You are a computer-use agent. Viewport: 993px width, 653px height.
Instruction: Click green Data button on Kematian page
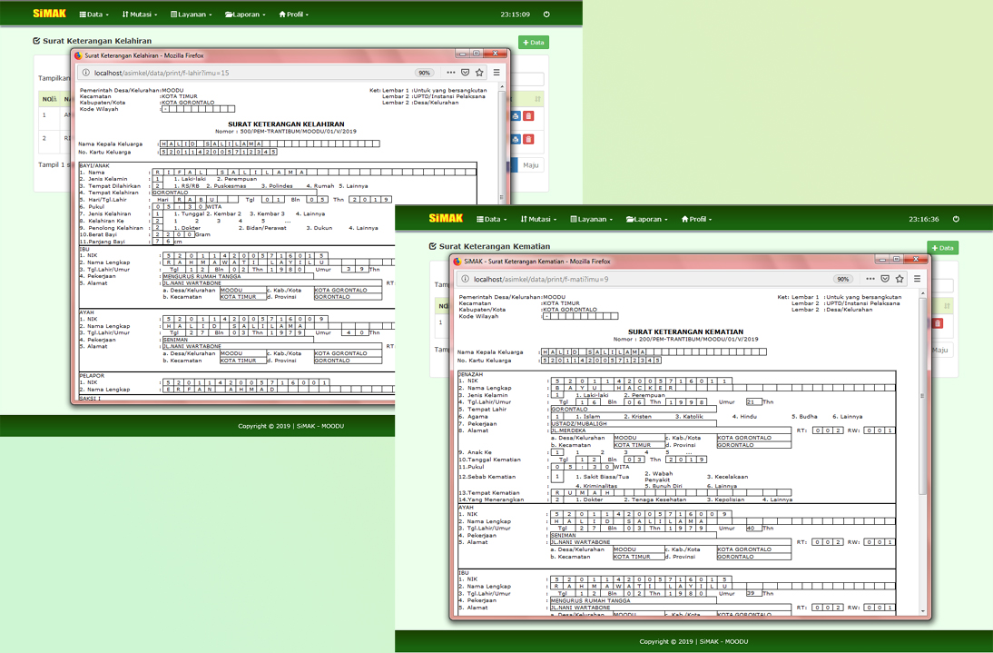point(943,247)
